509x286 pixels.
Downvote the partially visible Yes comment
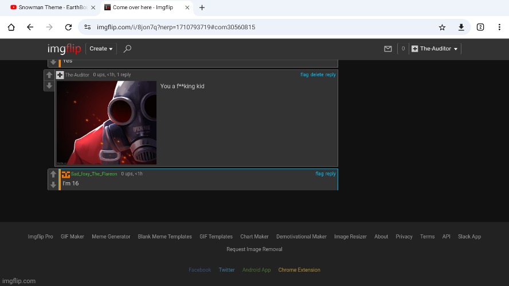(x=53, y=62)
